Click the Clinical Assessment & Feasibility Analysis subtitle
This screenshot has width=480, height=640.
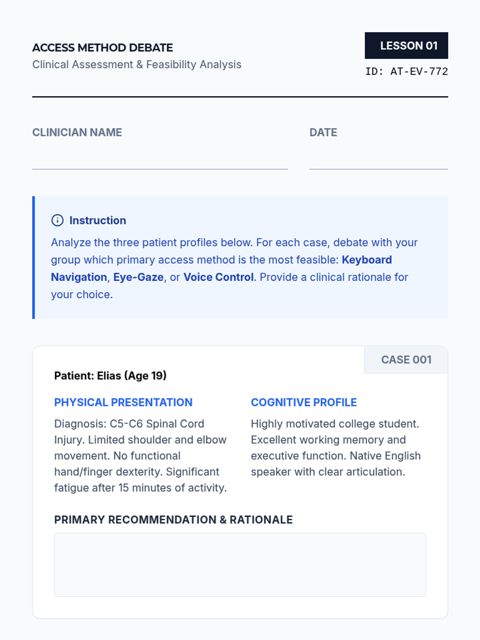click(137, 64)
